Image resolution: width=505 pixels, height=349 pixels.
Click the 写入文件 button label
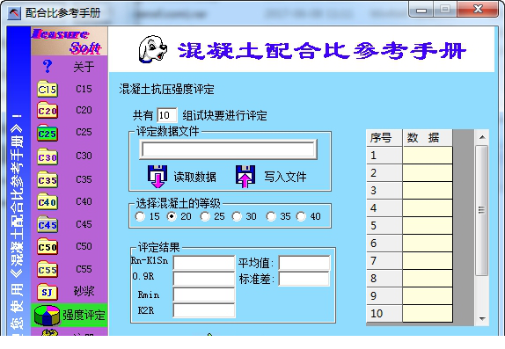285,177
